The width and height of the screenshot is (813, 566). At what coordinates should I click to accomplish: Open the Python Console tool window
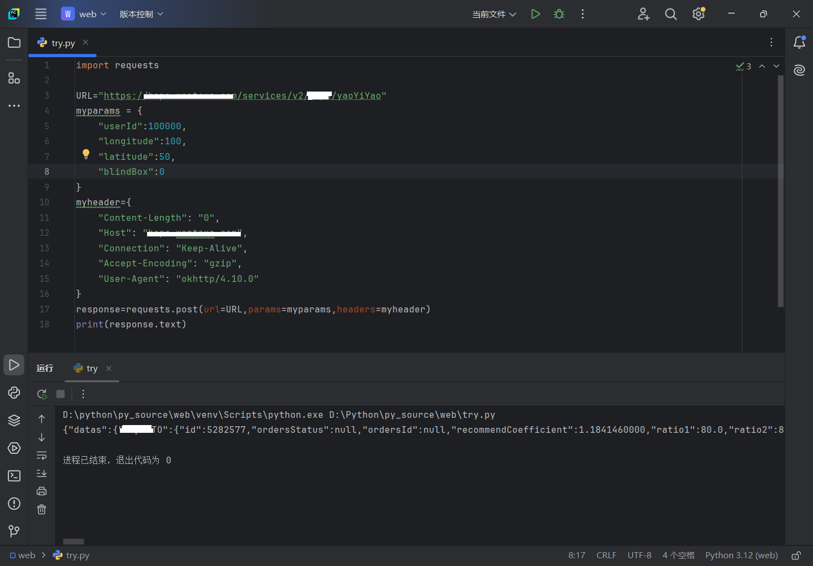(14, 393)
